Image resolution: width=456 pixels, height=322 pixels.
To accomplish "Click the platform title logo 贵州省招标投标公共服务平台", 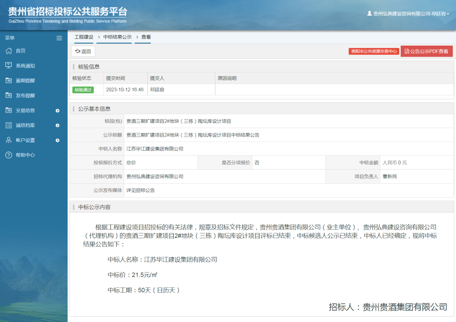I will [68, 14].
